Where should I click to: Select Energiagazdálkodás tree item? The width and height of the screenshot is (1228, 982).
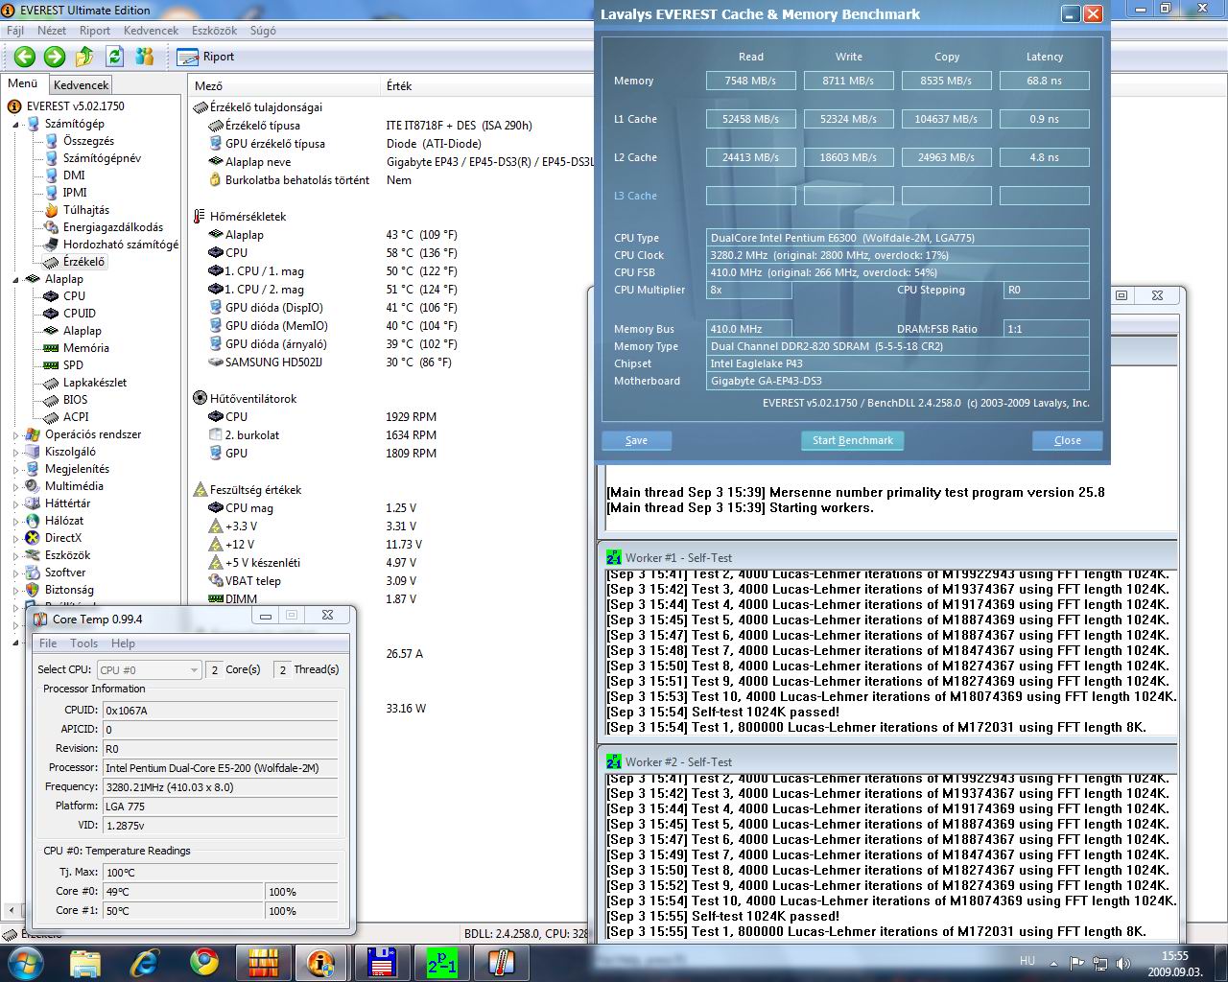113,227
